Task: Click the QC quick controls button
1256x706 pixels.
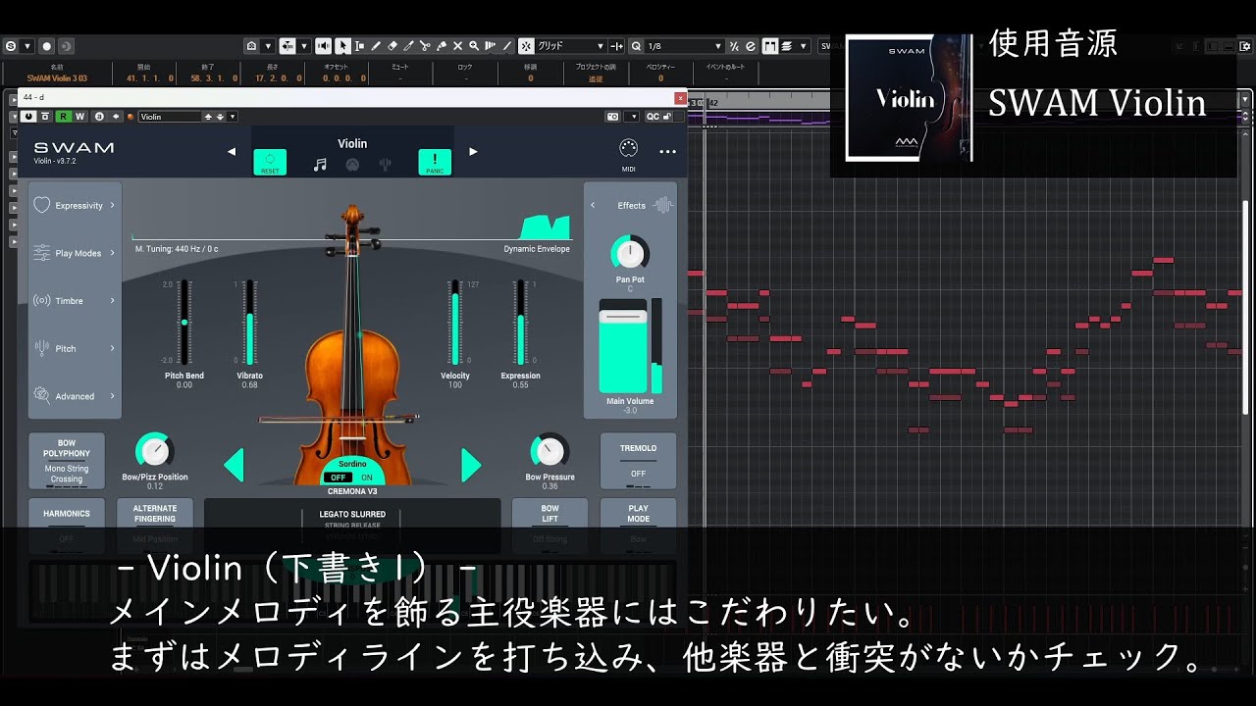Action: 653,116
